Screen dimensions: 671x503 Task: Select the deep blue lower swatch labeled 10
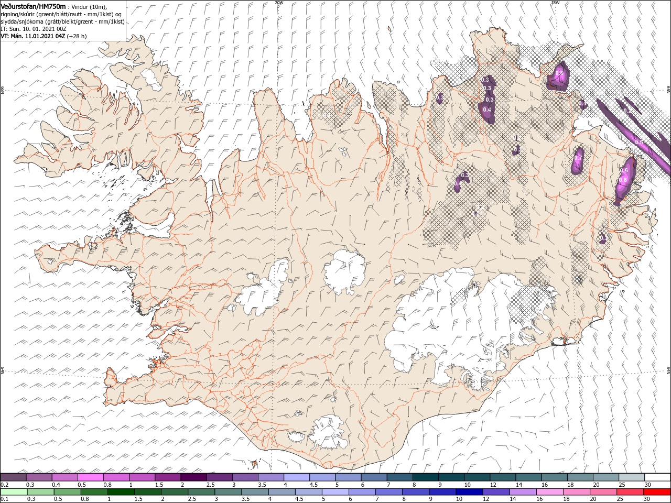(469, 492)
